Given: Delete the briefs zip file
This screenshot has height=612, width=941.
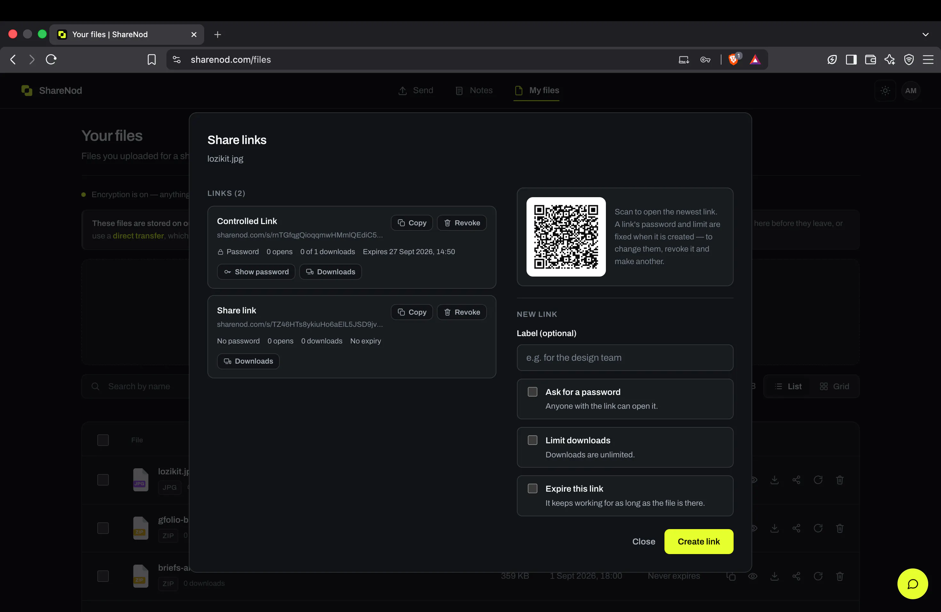Looking at the screenshot, I should tap(840, 576).
